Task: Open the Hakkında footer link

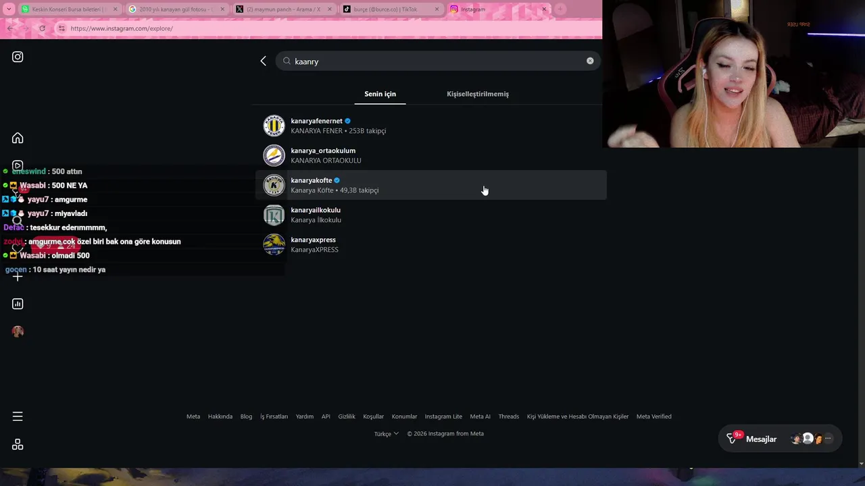Action: tap(220, 416)
